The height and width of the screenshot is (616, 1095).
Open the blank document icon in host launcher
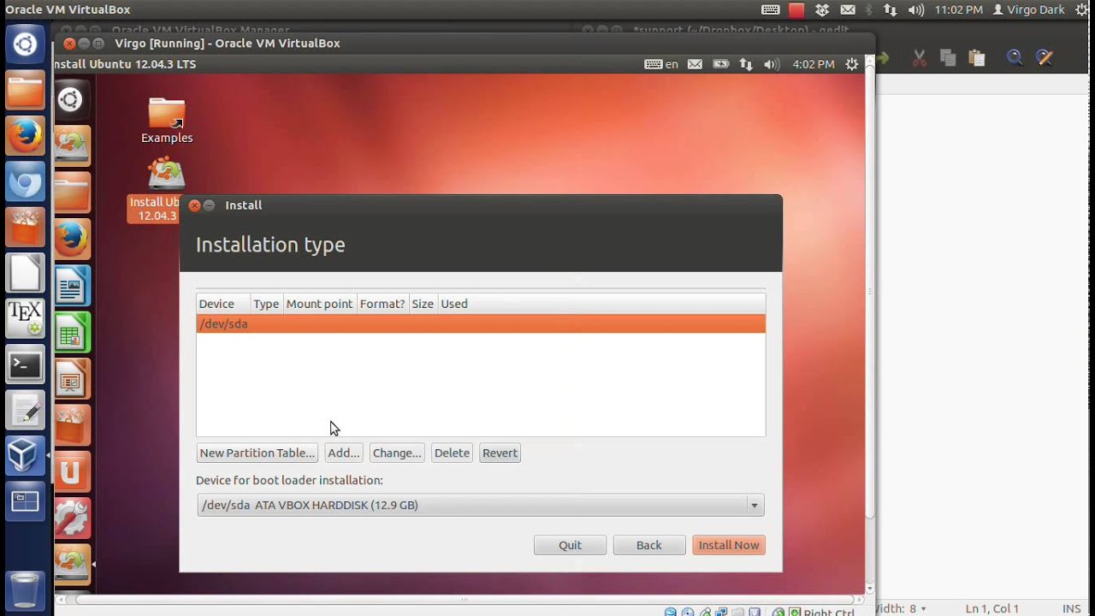click(x=25, y=274)
